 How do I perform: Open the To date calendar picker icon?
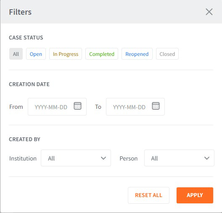click(156, 106)
